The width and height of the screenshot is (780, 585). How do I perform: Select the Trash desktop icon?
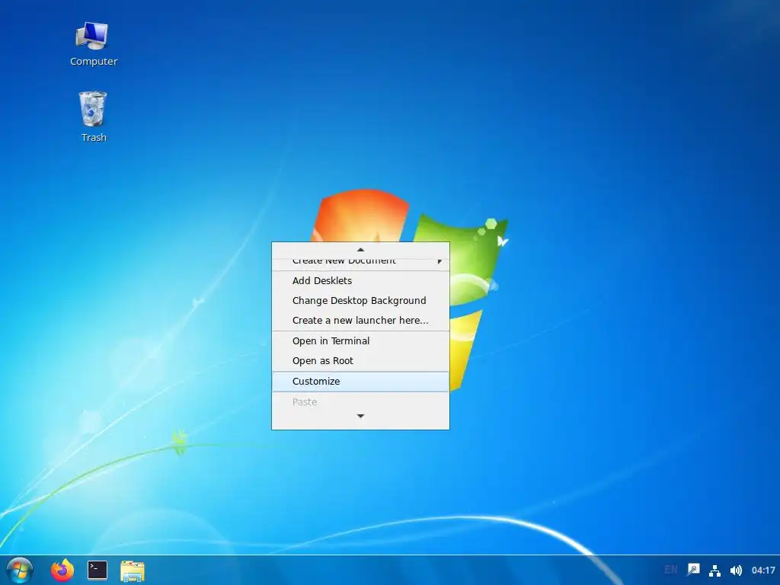coord(93,117)
